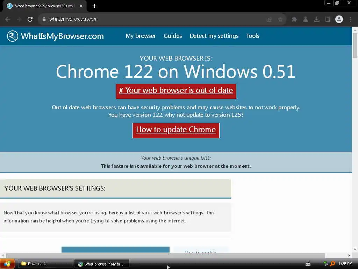Viewport: 358px width, 269px height.
Task: Open the Extensions puzzle menu
Action: pos(294,20)
